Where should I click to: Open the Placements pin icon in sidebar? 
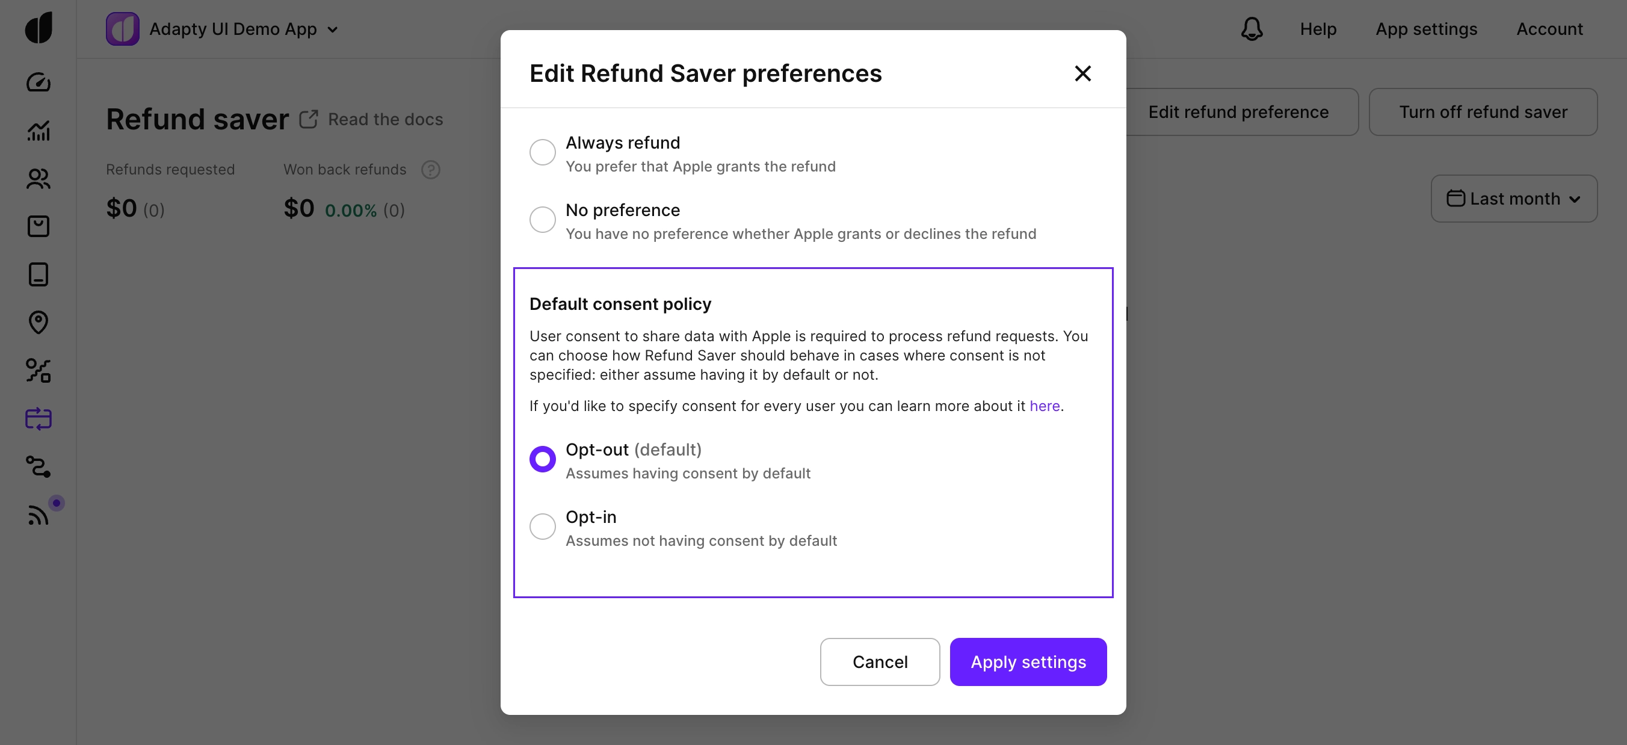pyautogui.click(x=39, y=321)
